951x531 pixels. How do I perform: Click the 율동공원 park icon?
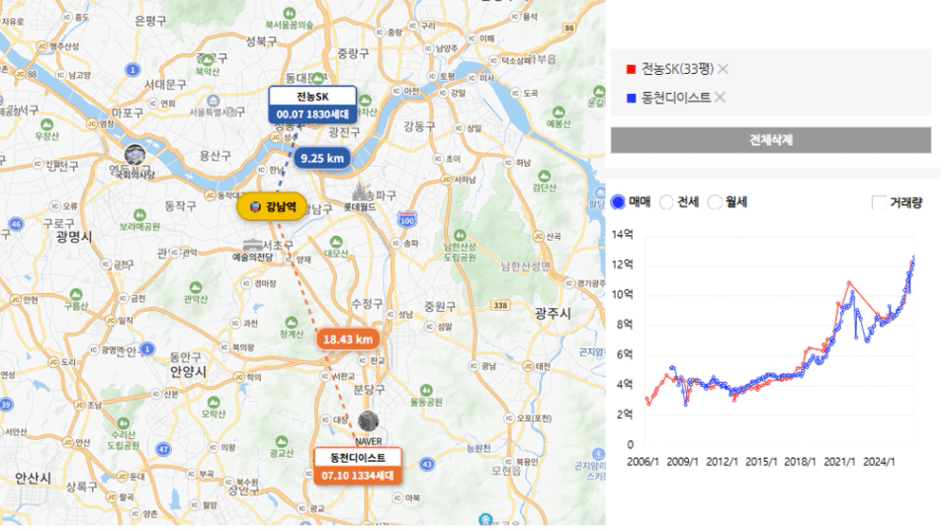(x=426, y=390)
